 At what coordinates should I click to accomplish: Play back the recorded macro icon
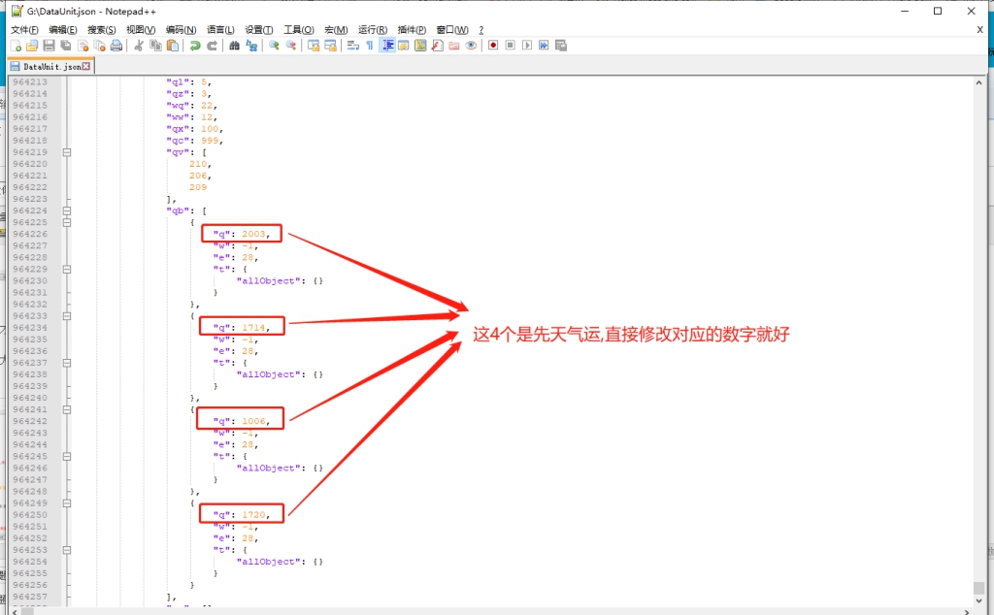[x=527, y=46]
